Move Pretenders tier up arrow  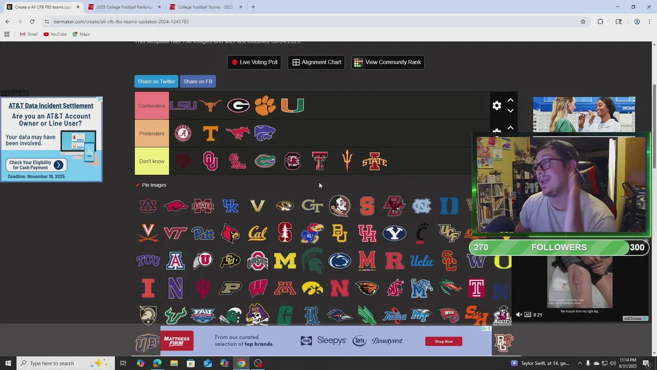pos(511,127)
